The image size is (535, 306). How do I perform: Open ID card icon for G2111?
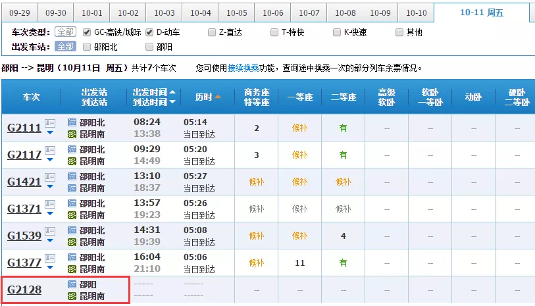click(50, 123)
